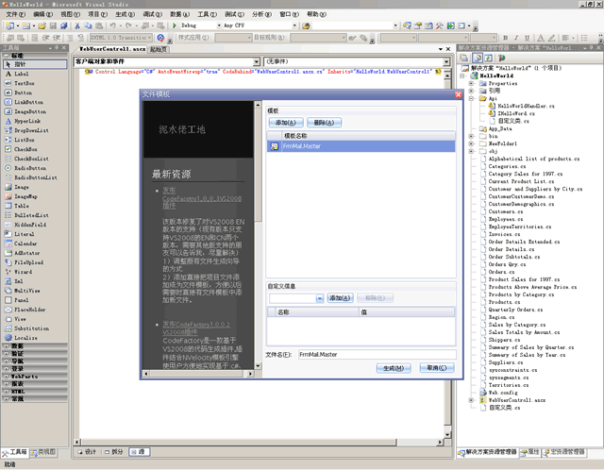Click the dialog left panel vertical scrollbar
This screenshot has width=604, height=470.
(258, 235)
